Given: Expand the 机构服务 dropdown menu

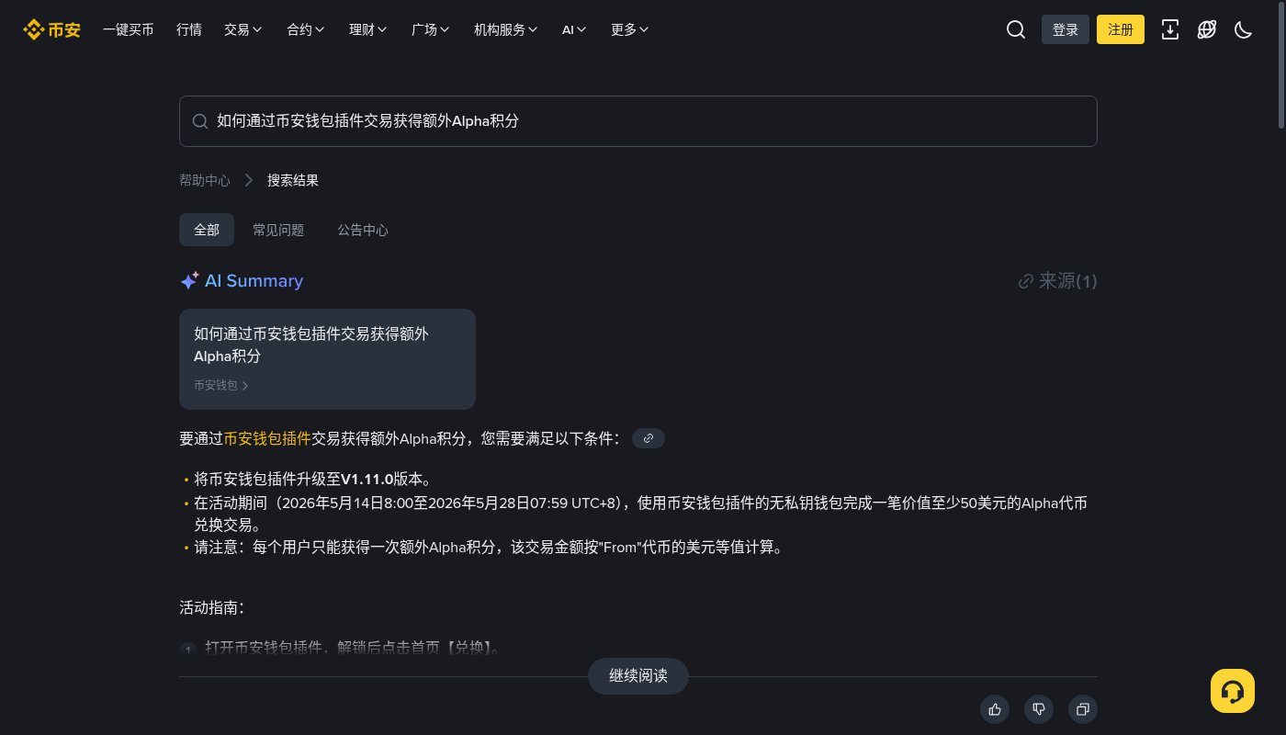Looking at the screenshot, I should tap(506, 29).
